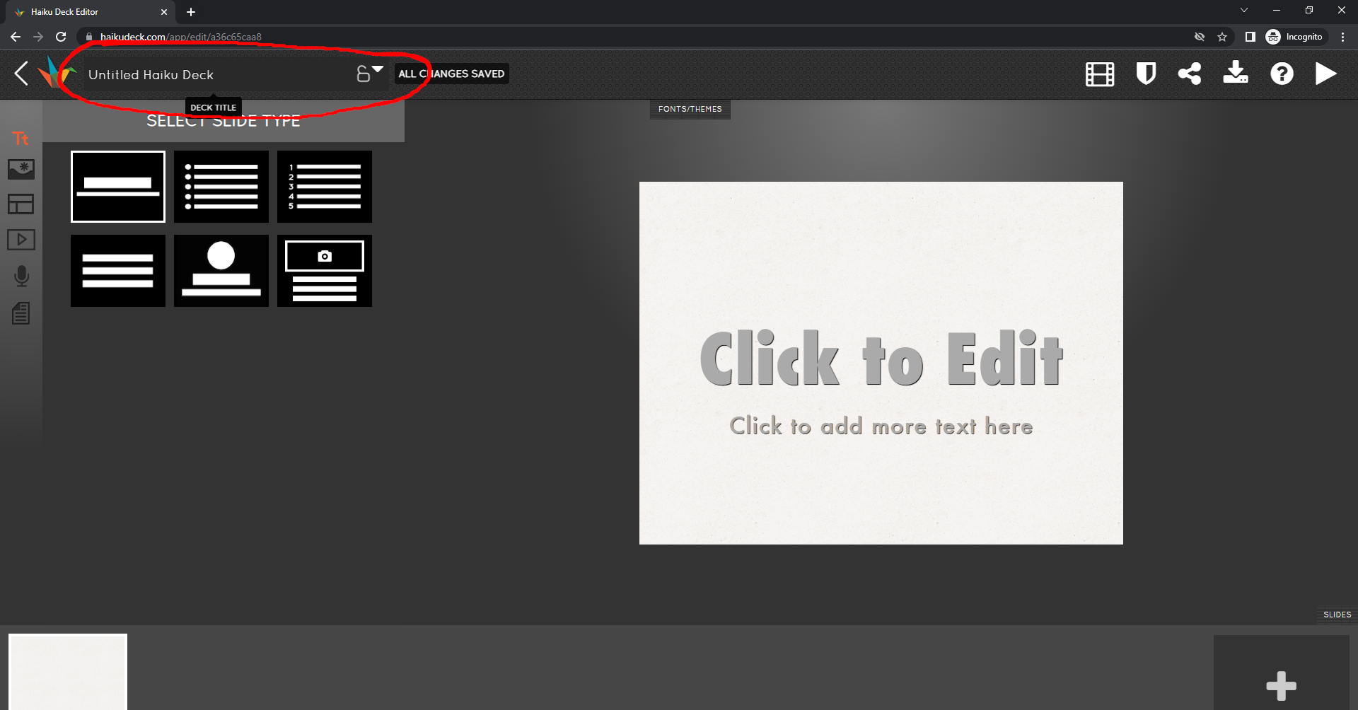Choose the bulleted list slide type
Image resolution: width=1358 pixels, height=710 pixels.
[221, 187]
